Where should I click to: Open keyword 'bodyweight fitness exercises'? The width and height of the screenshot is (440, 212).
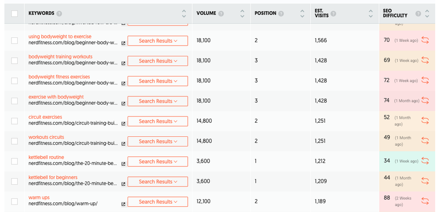point(59,77)
